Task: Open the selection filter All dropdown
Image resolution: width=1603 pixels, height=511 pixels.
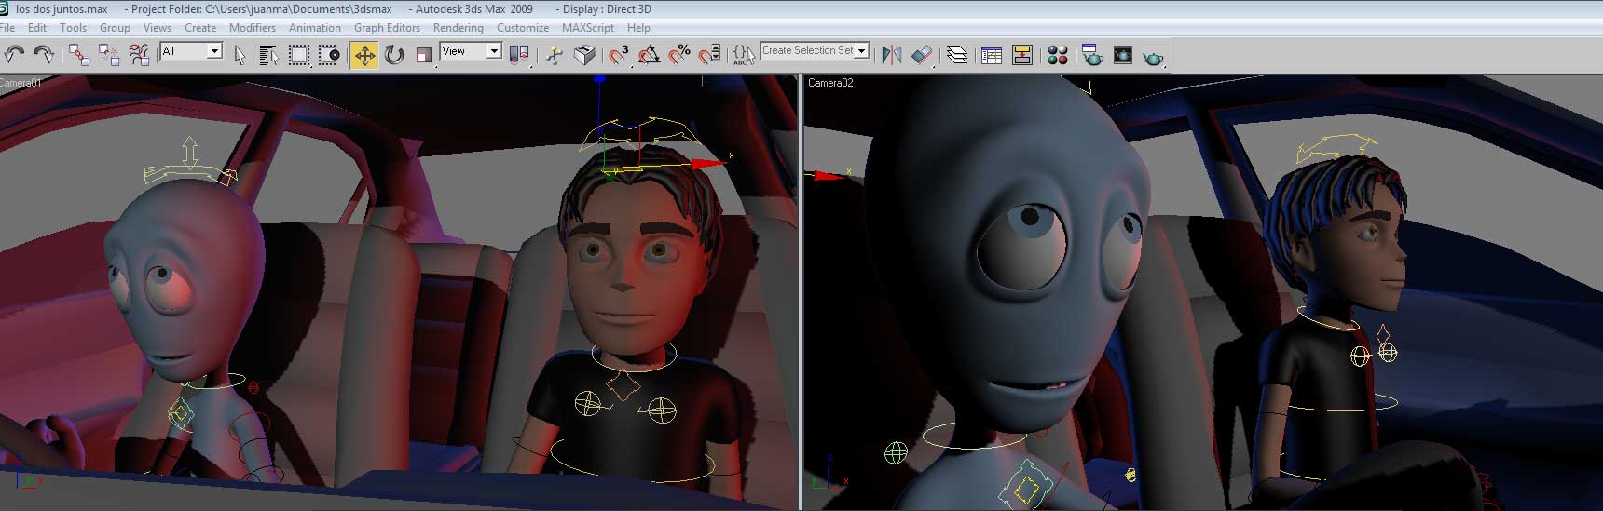Action: click(191, 51)
